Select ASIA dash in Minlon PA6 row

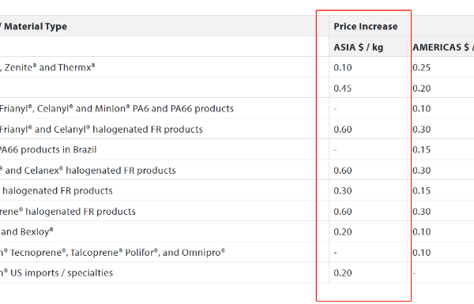(x=335, y=109)
